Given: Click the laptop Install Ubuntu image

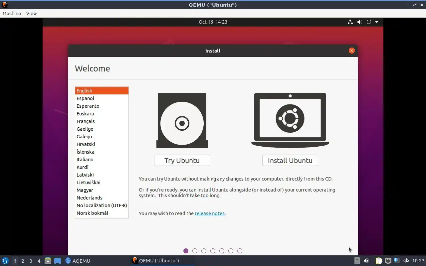Looking at the screenshot, I should click(x=290, y=120).
